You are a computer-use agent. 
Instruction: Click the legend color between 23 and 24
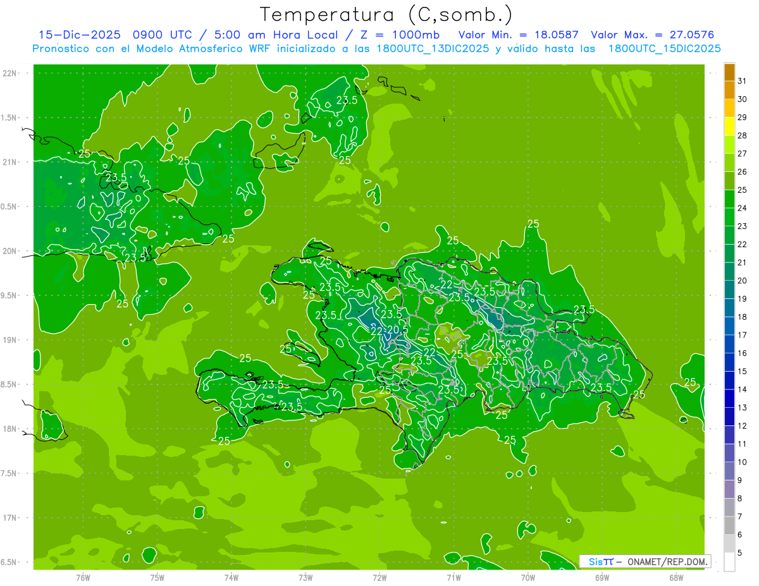[729, 217]
